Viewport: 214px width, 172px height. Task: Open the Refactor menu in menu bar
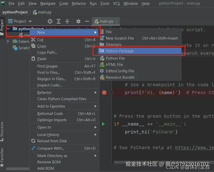[x=79, y=3]
